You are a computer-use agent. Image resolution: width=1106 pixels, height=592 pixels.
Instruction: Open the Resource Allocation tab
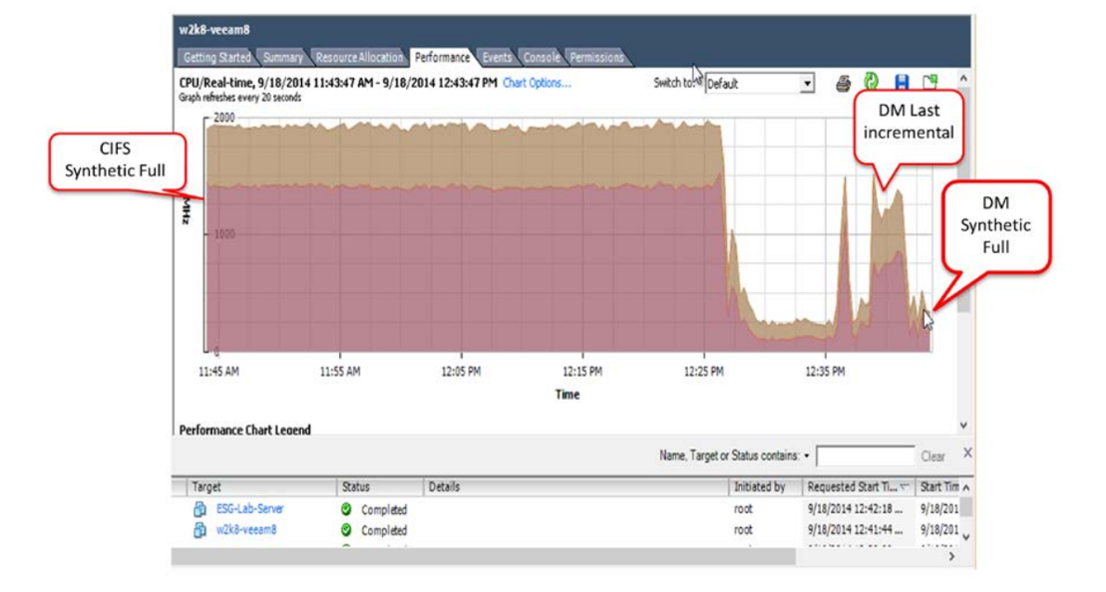[x=359, y=57]
